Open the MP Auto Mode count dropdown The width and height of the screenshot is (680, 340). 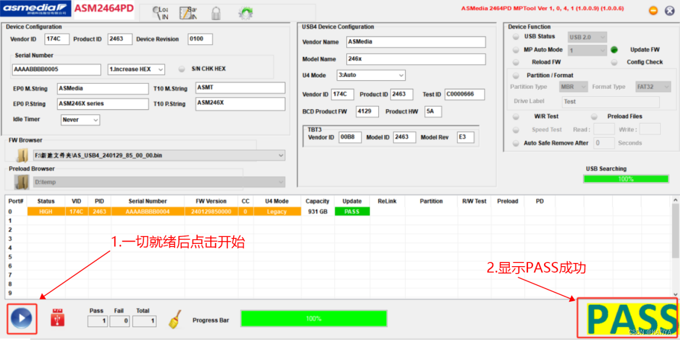click(x=588, y=50)
